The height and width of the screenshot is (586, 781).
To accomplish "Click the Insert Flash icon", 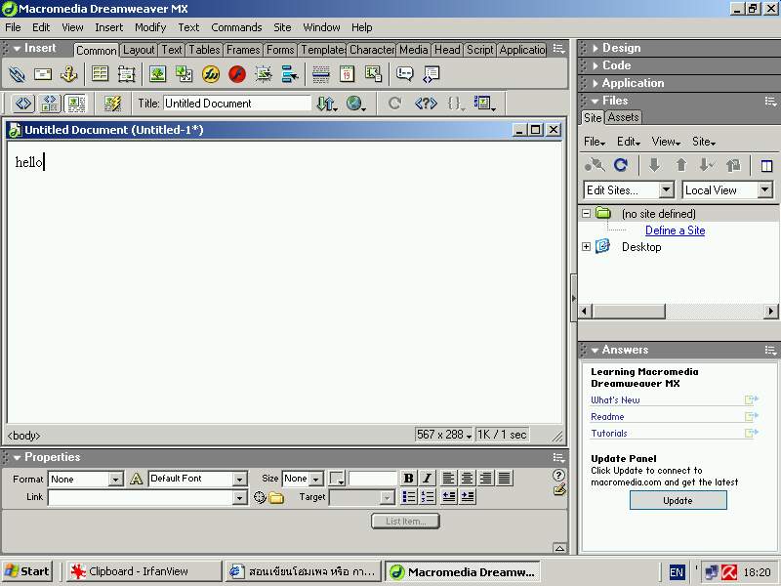I will 237,74.
